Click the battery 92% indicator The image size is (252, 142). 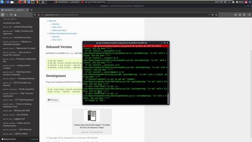pyautogui.click(x=239, y=2)
